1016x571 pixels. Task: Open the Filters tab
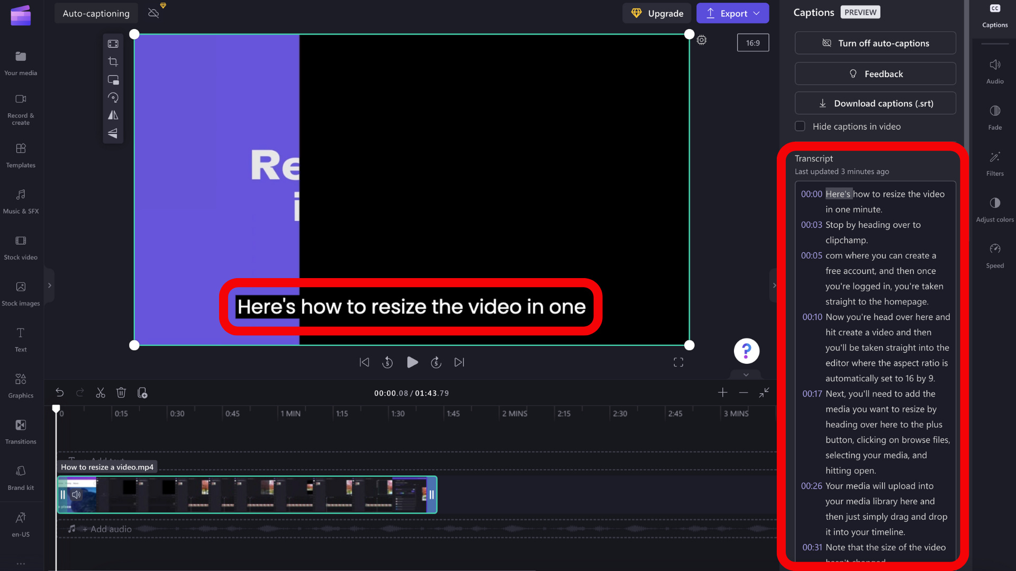tap(995, 163)
